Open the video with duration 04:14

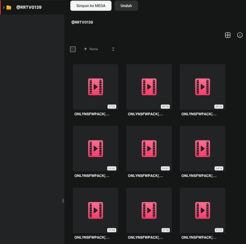(x=203, y=149)
